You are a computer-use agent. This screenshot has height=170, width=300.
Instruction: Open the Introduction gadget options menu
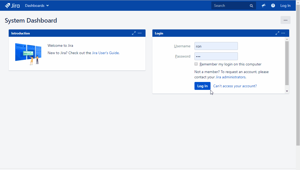click(x=140, y=33)
